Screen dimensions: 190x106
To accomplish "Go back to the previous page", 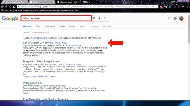I will [x=2, y=6].
